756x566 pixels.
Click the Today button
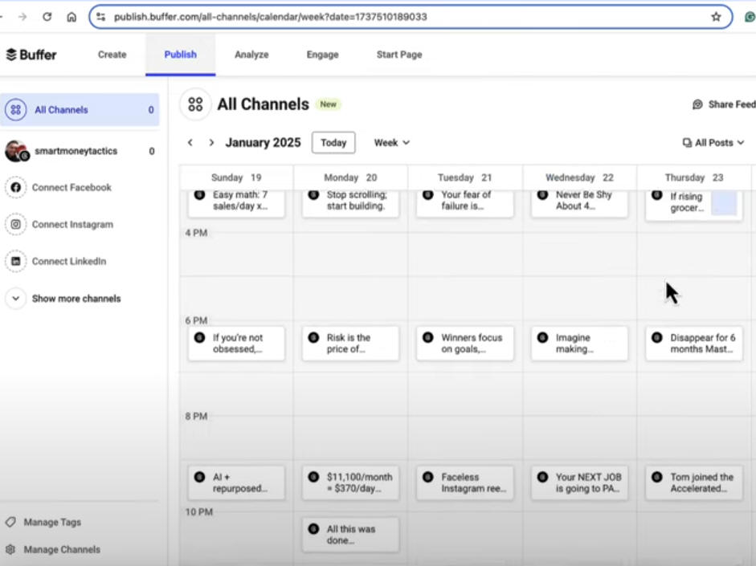tap(333, 143)
